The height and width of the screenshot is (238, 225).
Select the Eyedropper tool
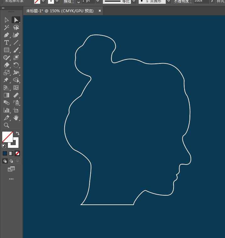6,118
